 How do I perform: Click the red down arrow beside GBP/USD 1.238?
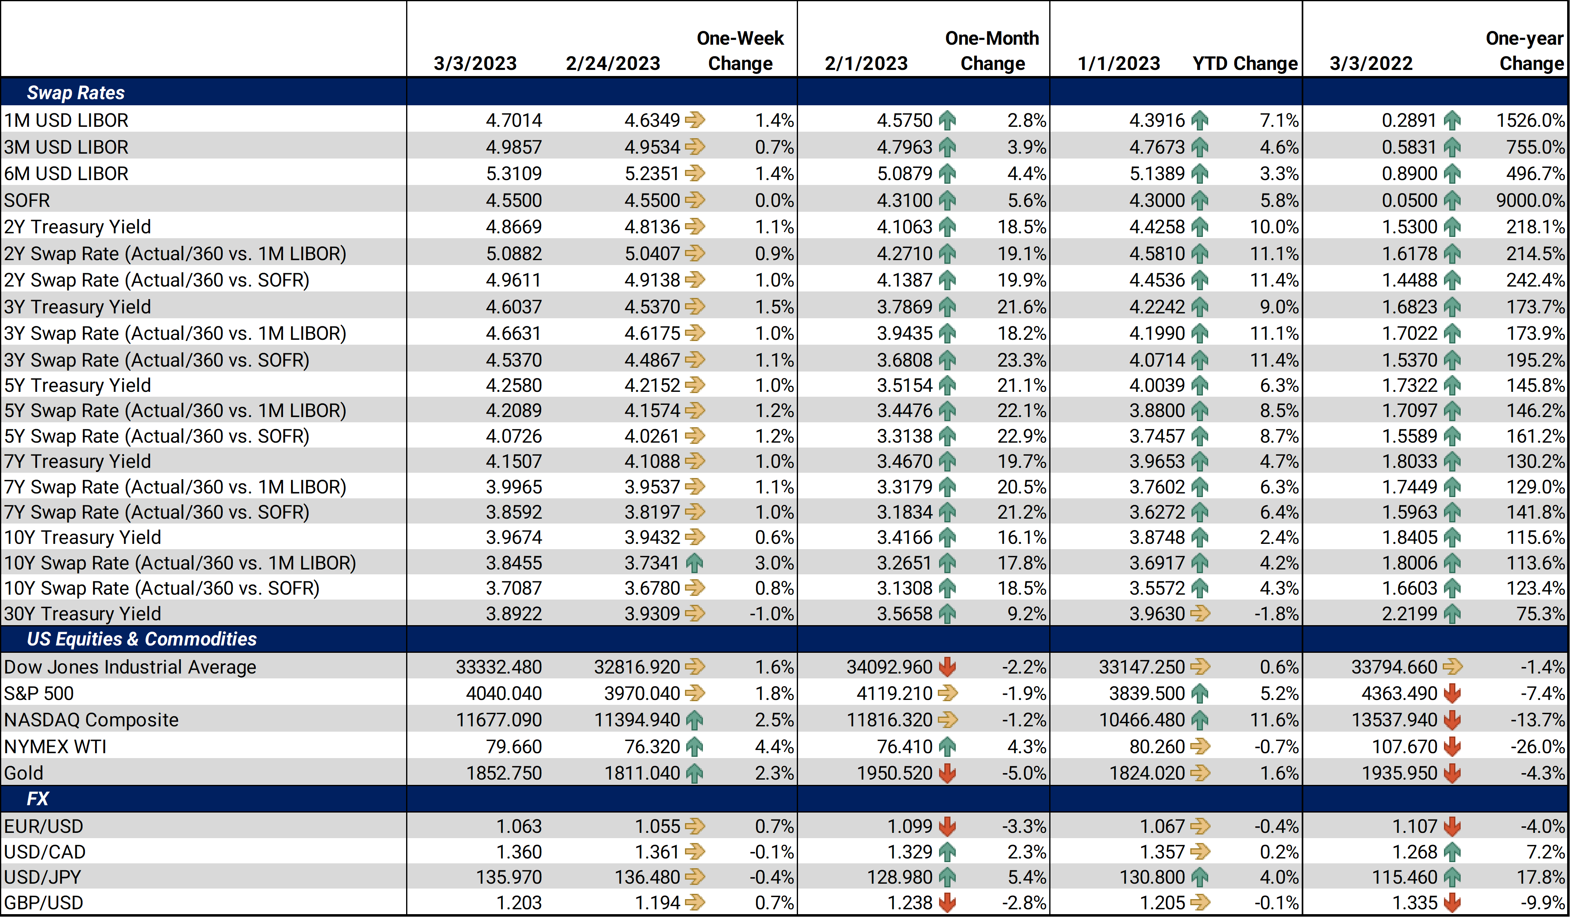point(947,902)
